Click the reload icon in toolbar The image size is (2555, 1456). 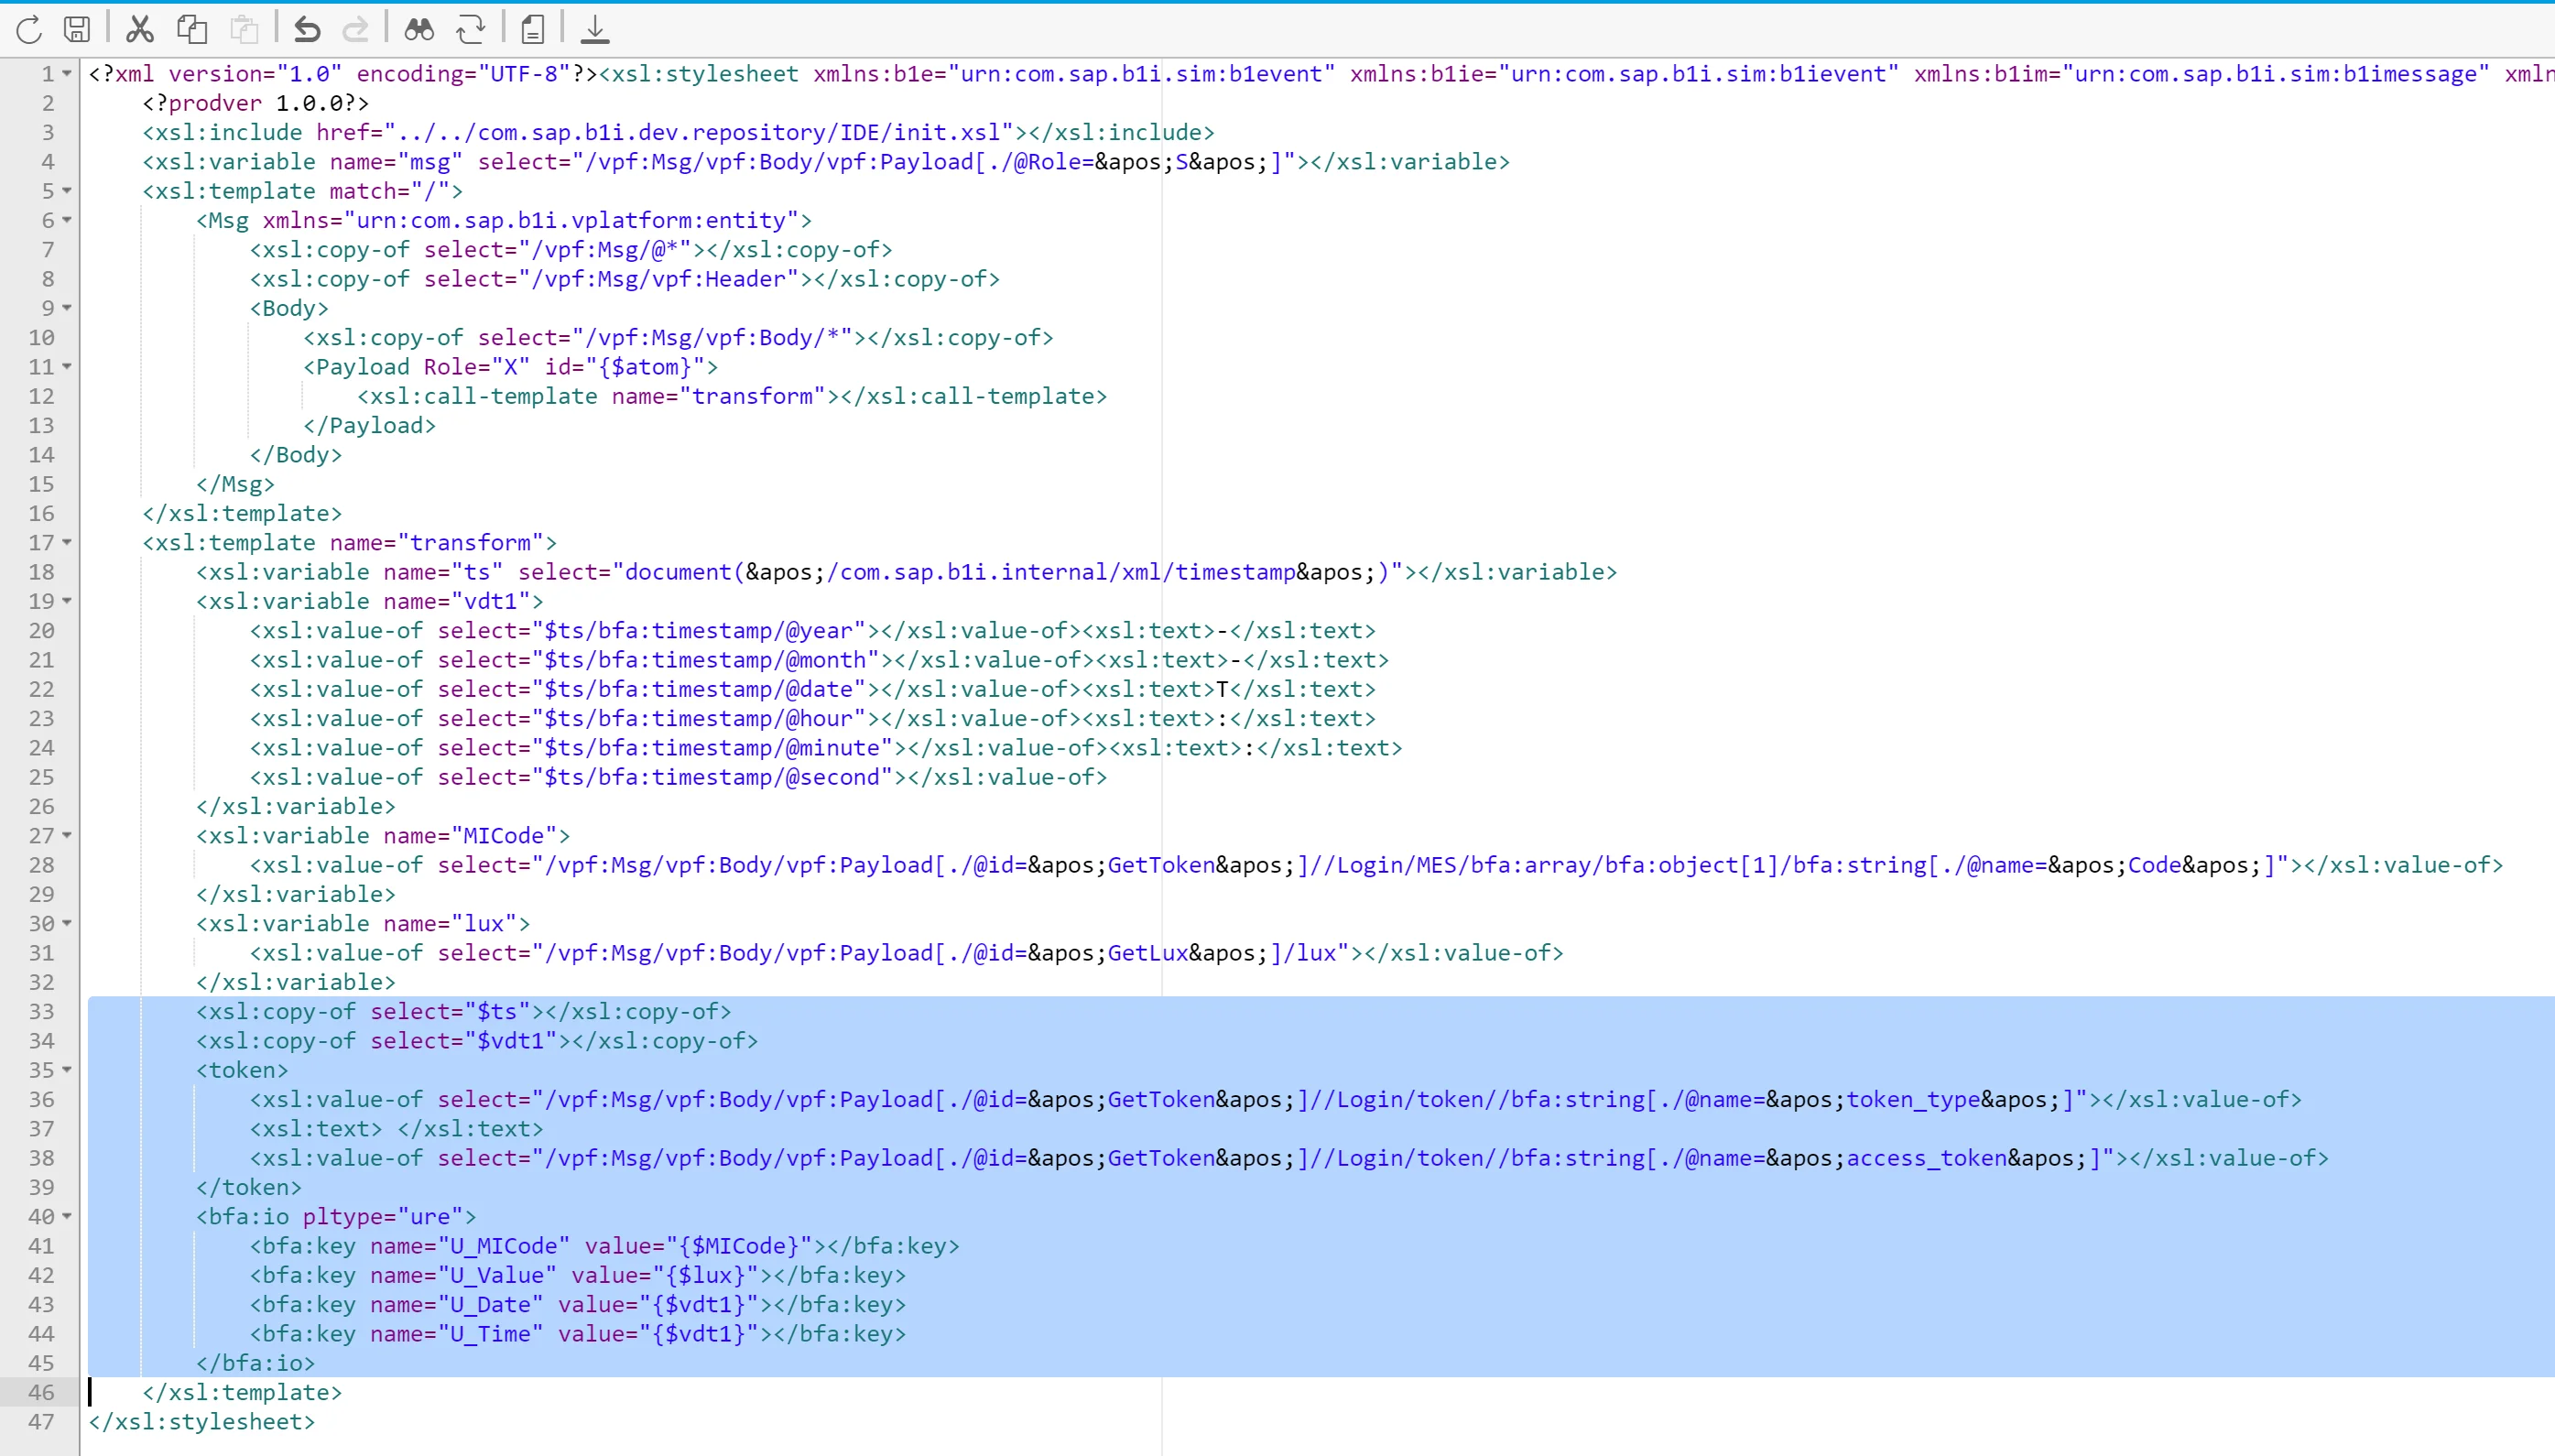[29, 30]
